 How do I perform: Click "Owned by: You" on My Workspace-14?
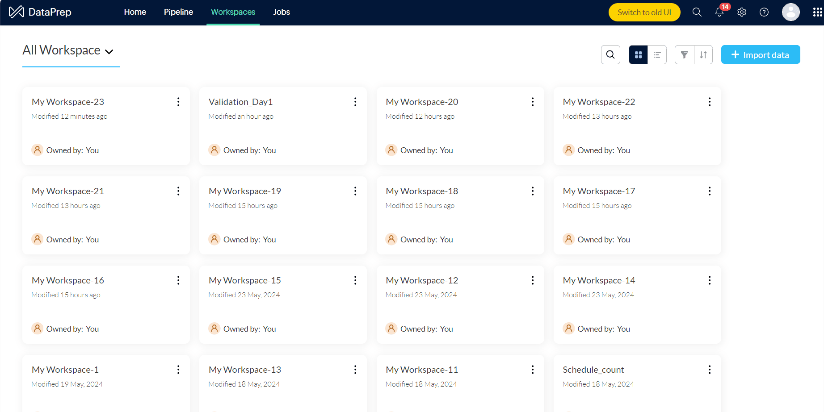click(x=604, y=329)
